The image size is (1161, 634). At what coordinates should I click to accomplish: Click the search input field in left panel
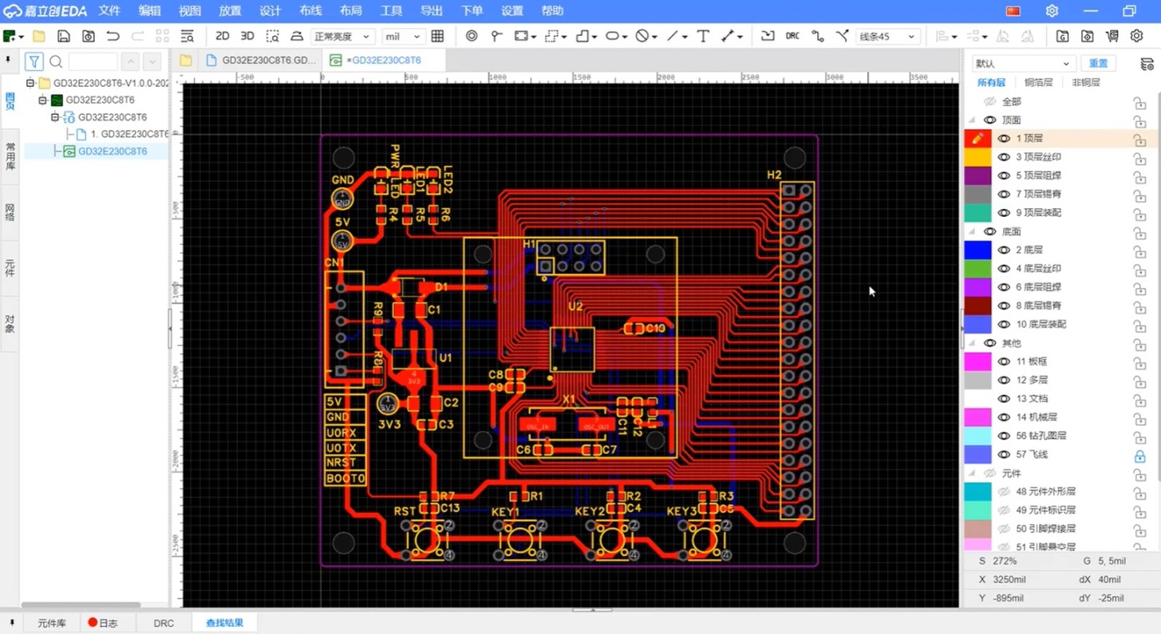[x=93, y=61]
